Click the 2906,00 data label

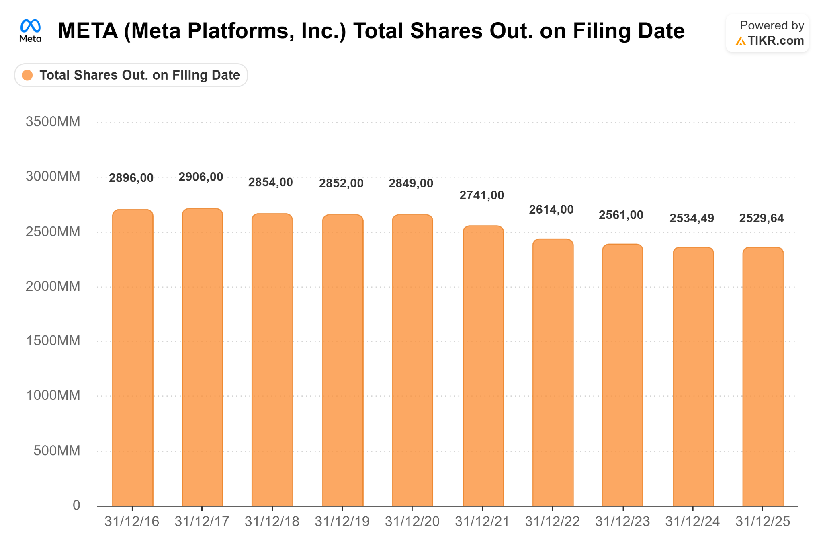(x=201, y=177)
